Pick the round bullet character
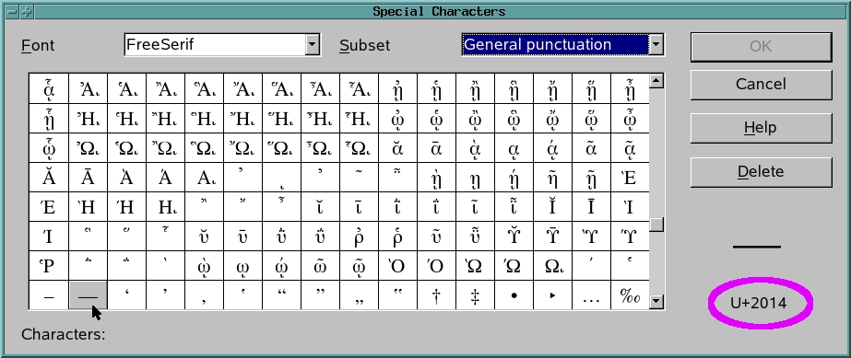The image size is (851, 358). click(514, 295)
